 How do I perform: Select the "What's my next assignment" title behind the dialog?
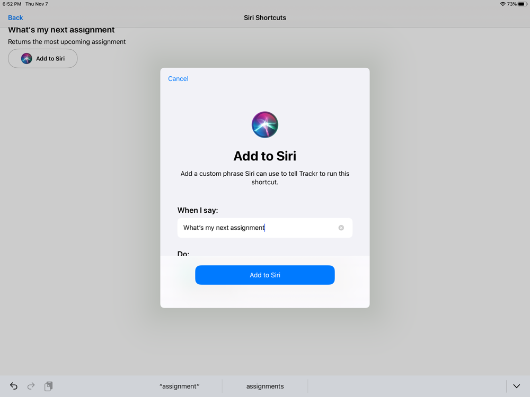click(x=61, y=30)
